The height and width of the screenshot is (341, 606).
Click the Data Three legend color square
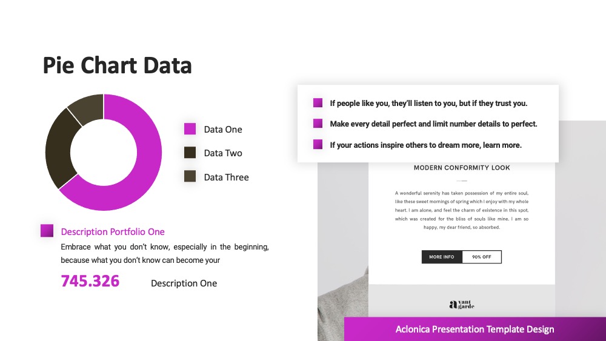(190, 176)
